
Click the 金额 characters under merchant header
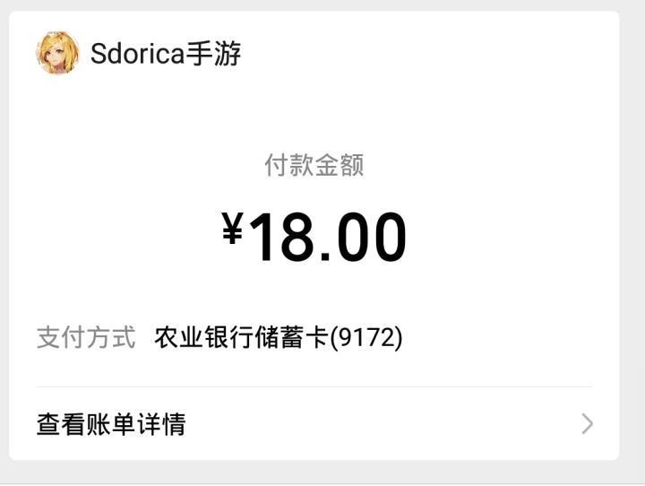pyautogui.click(x=340, y=165)
